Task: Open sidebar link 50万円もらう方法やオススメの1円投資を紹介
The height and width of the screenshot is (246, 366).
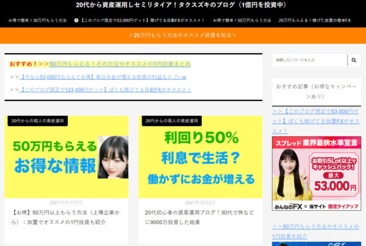Action: pos(315,231)
